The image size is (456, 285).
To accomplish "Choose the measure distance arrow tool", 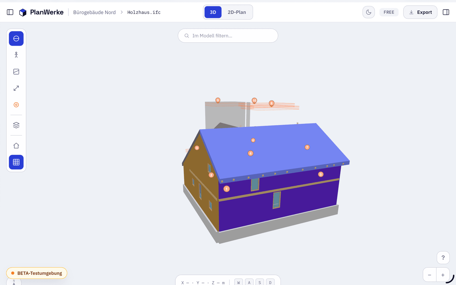I will click(x=16, y=88).
